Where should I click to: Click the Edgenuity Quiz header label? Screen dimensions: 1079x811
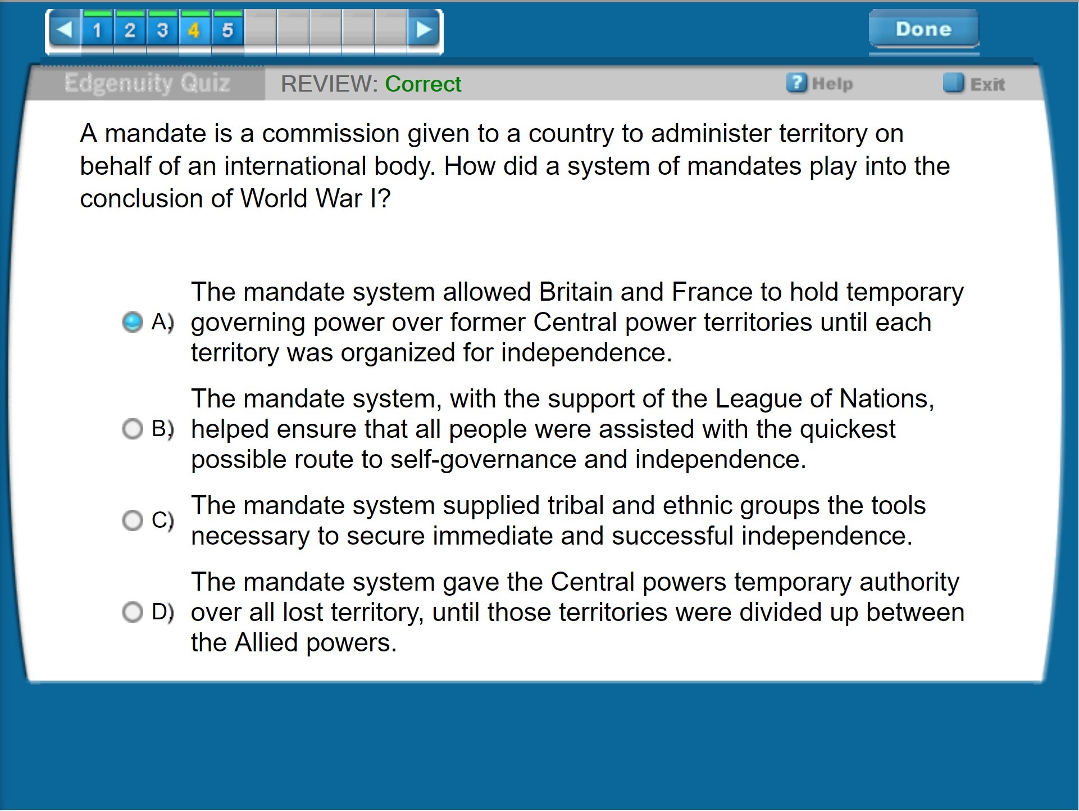[147, 83]
